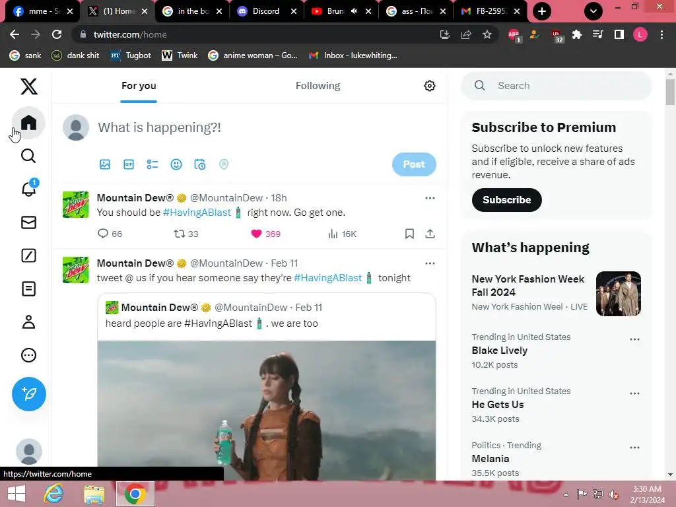Open More options circle icon

(x=28, y=355)
